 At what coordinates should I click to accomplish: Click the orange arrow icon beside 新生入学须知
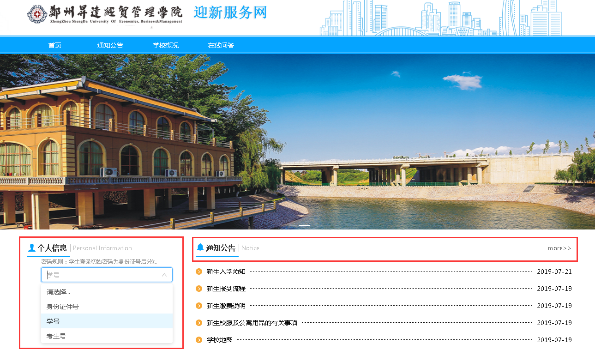199,272
